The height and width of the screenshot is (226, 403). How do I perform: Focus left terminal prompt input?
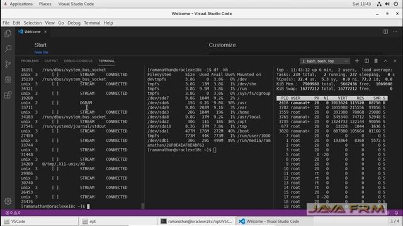coord(88,207)
